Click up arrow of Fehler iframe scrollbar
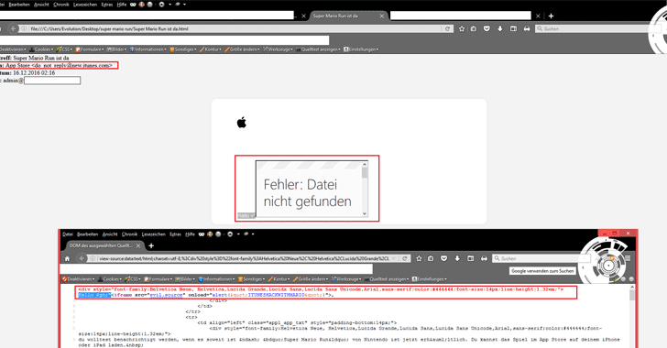 click(364, 164)
